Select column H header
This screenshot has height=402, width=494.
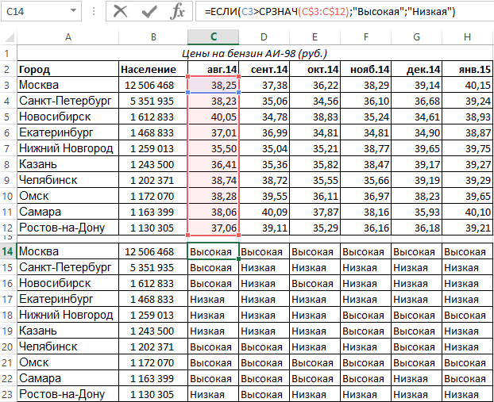click(467, 36)
